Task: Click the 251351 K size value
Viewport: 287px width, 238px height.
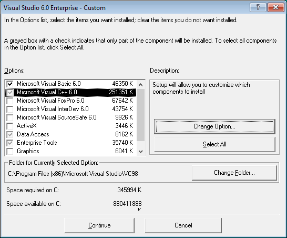Action: [121, 92]
